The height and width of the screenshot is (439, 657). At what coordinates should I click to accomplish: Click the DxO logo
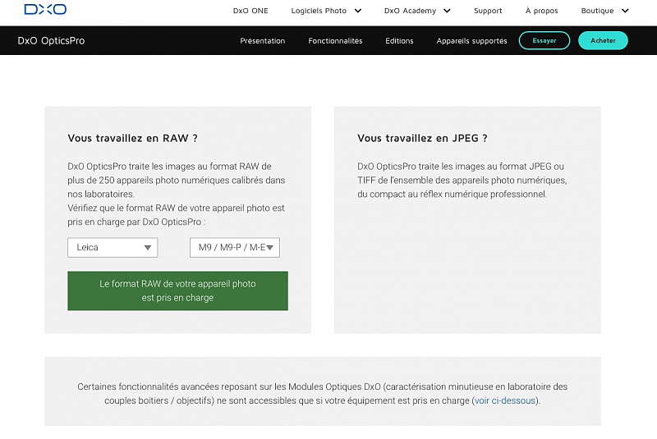[44, 10]
